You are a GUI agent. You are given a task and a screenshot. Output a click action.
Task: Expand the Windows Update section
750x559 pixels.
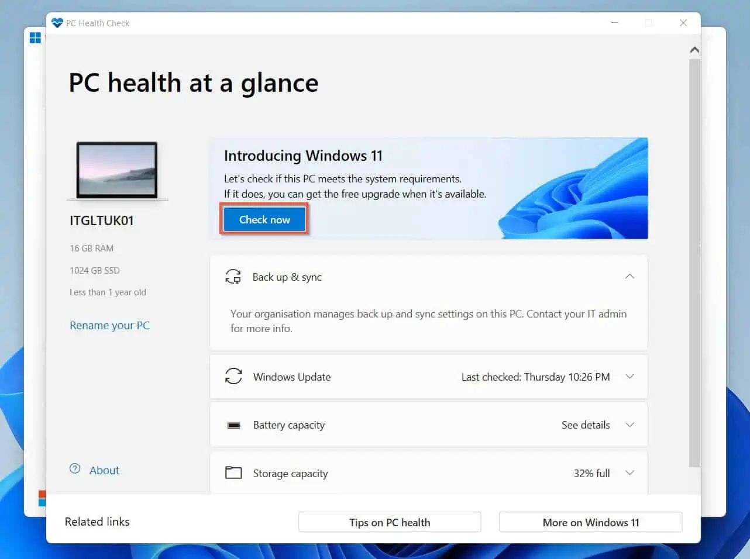[629, 377]
